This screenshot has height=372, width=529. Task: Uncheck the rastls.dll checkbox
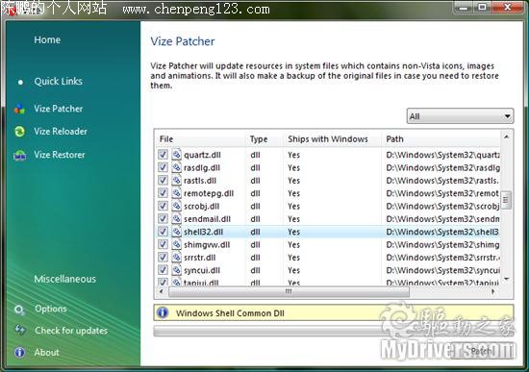[x=163, y=180]
